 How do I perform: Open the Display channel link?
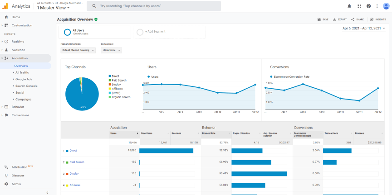(74, 174)
